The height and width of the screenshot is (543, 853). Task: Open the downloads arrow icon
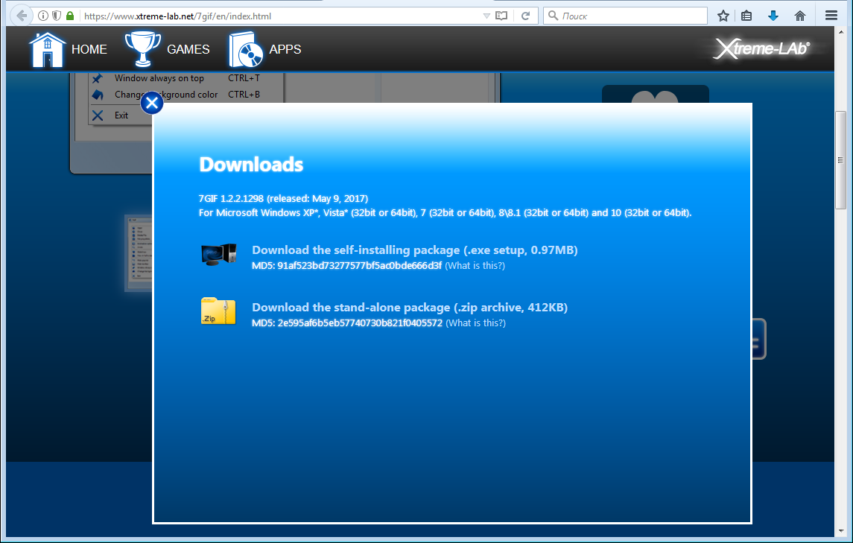pos(773,16)
